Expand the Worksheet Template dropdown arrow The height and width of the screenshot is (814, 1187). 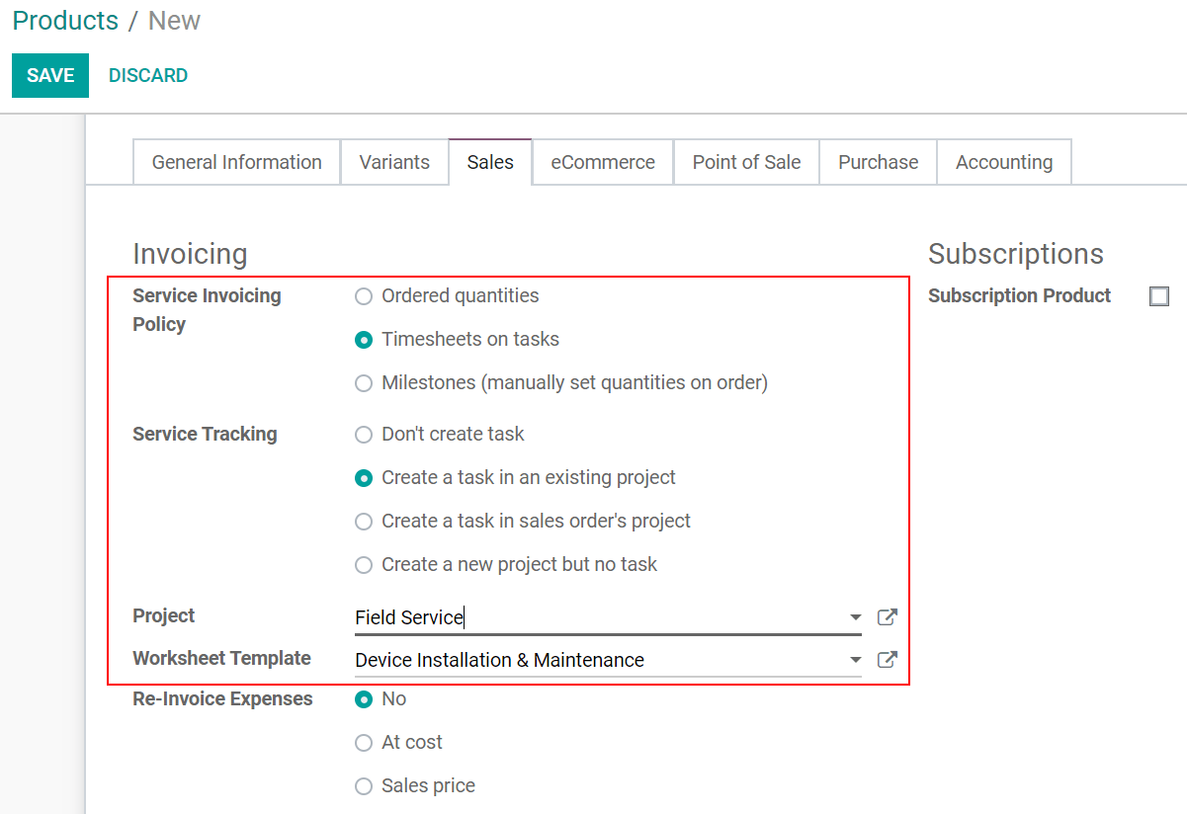855,660
